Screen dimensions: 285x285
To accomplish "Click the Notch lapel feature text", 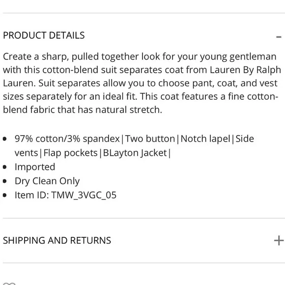I will 205,139.
